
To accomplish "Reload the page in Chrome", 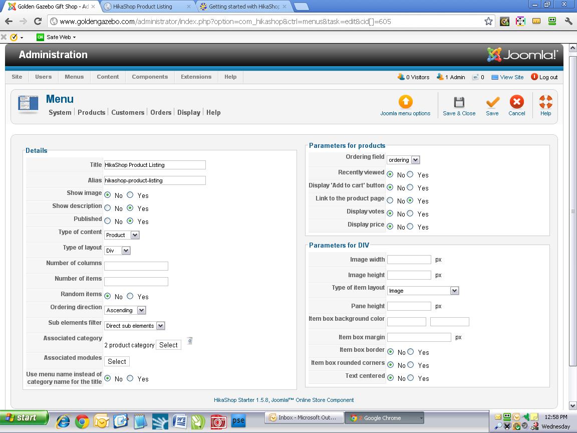I will click(x=38, y=22).
